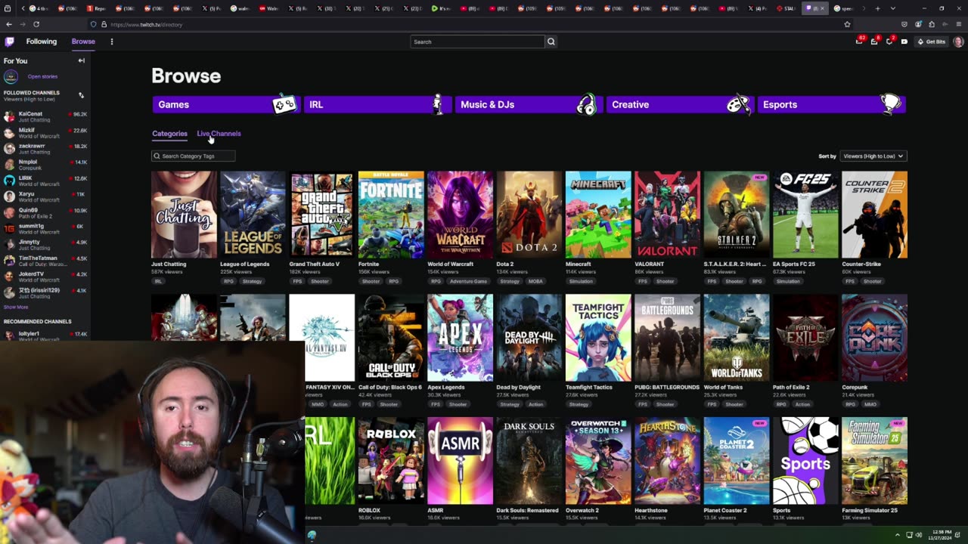Open the Fortnite category thumbnail
This screenshot has height=544, width=968.
(x=391, y=215)
